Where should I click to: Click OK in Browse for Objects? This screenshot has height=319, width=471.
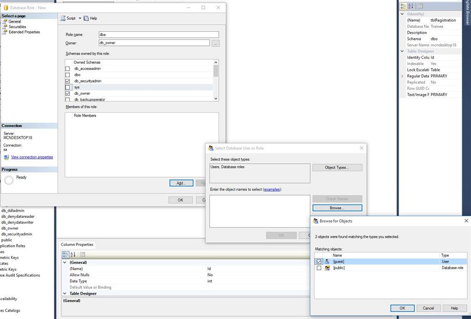click(402, 308)
